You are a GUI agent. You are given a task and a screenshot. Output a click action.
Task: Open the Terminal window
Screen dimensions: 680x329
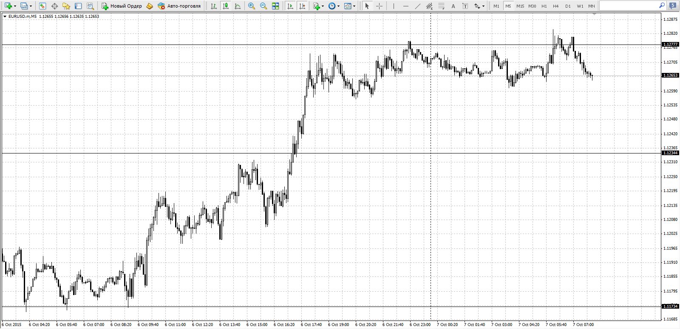(78, 6)
